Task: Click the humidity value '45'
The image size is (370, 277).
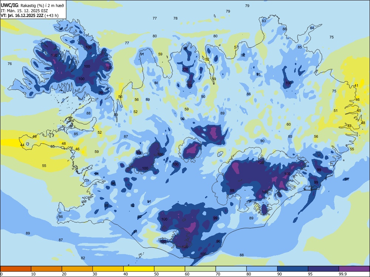Action: click(x=359, y=110)
